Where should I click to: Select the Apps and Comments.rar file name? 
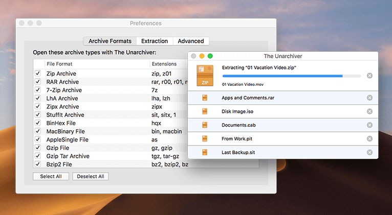[x=248, y=98]
